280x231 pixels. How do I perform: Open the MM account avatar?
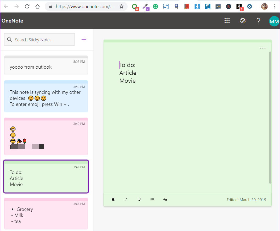pyautogui.click(x=274, y=21)
